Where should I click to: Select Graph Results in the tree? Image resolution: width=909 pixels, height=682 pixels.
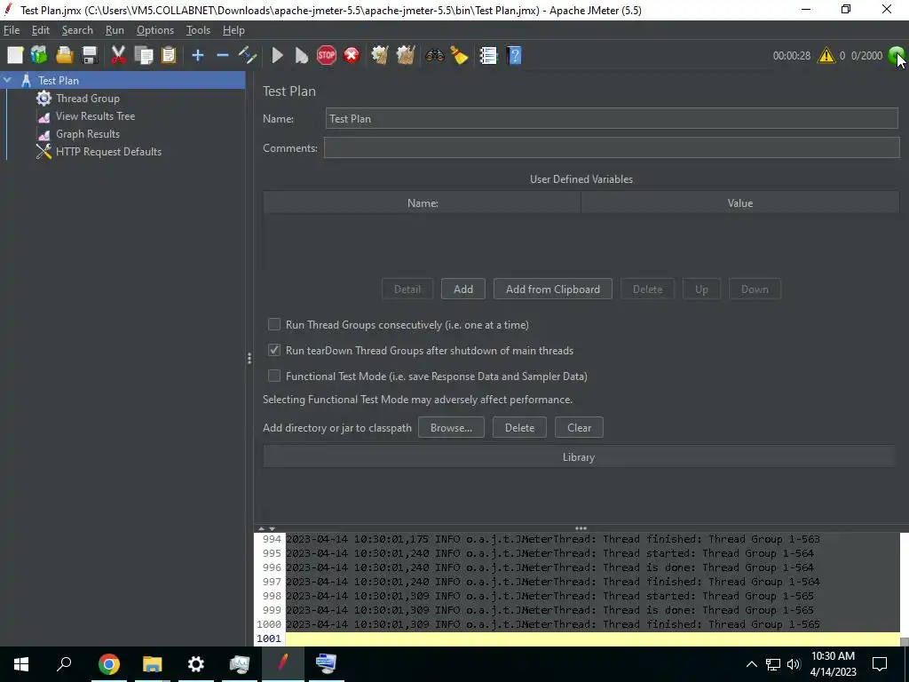pyautogui.click(x=88, y=134)
